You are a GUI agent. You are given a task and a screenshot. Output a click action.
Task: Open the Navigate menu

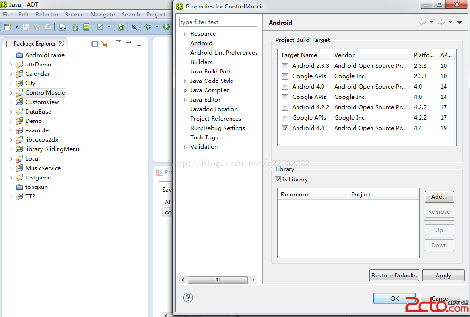(x=102, y=15)
